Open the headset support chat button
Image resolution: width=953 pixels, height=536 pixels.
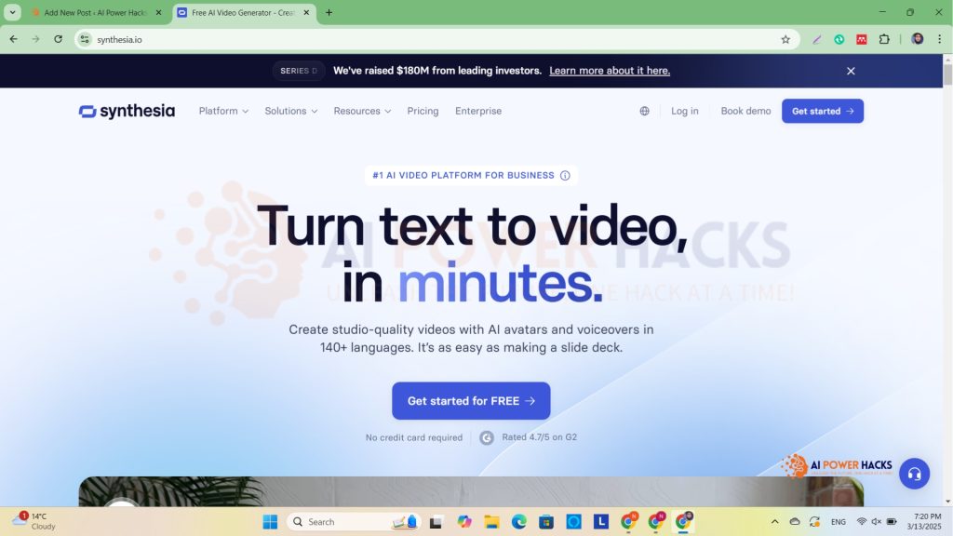click(914, 474)
